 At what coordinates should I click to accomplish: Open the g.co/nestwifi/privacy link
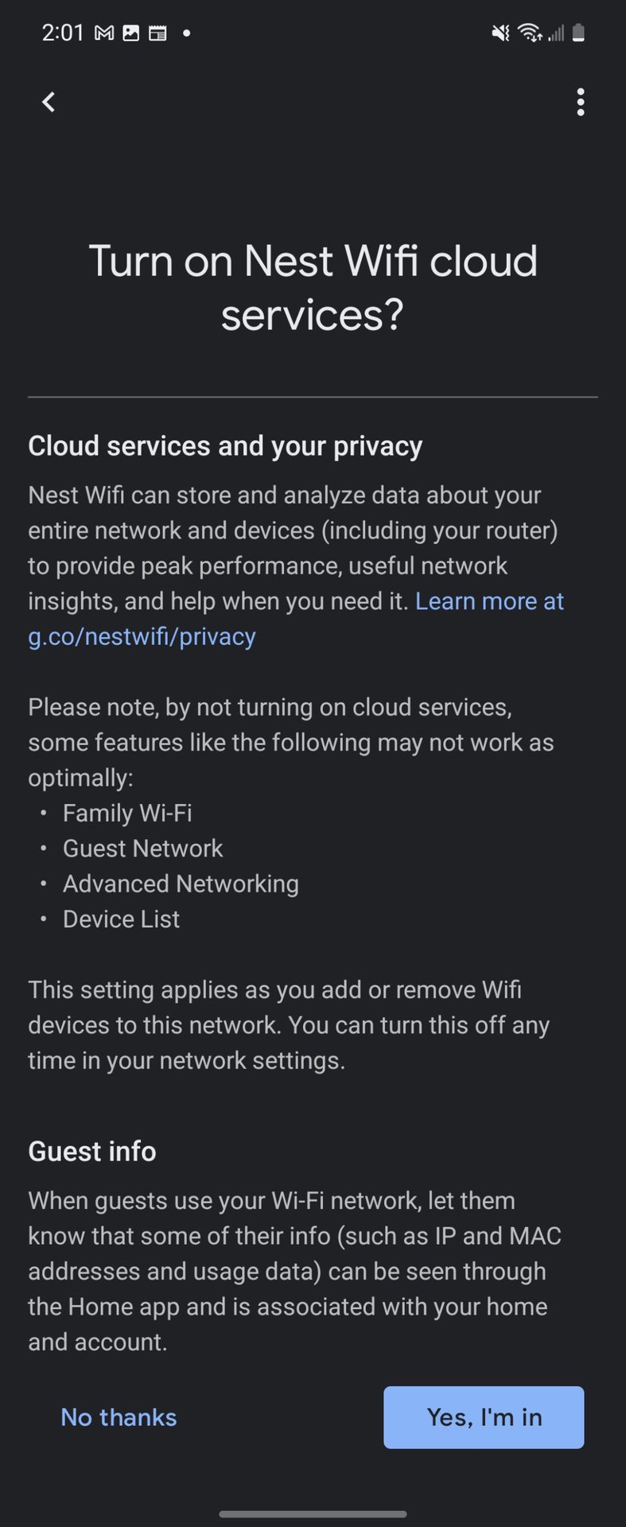click(x=142, y=636)
